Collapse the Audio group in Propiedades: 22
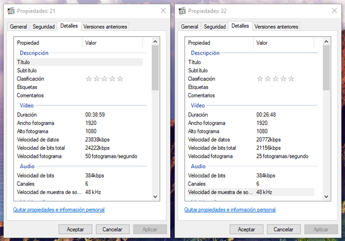 [198, 166]
